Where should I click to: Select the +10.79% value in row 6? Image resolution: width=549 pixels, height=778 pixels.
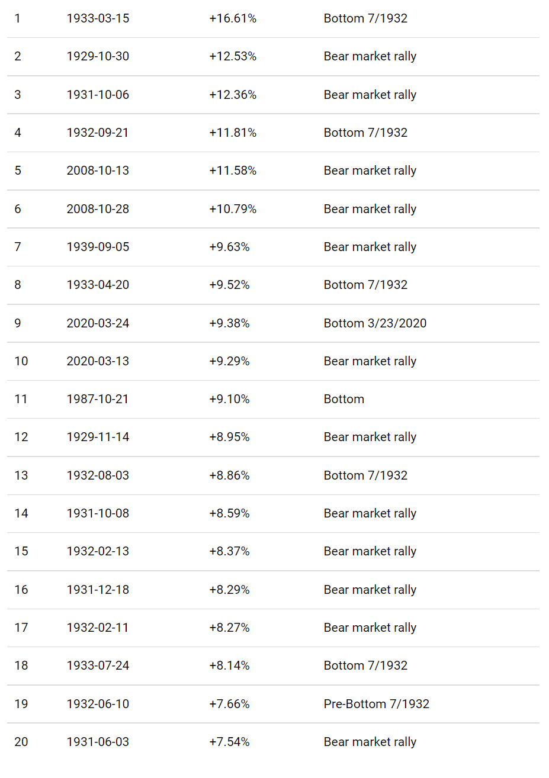[x=233, y=209]
